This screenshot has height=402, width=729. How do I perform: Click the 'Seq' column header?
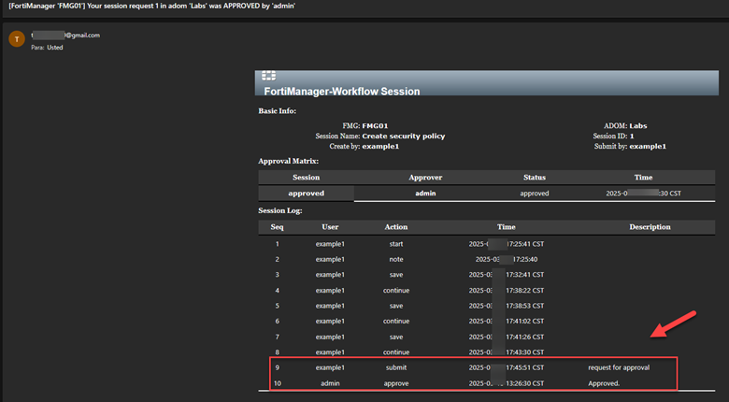[277, 227]
